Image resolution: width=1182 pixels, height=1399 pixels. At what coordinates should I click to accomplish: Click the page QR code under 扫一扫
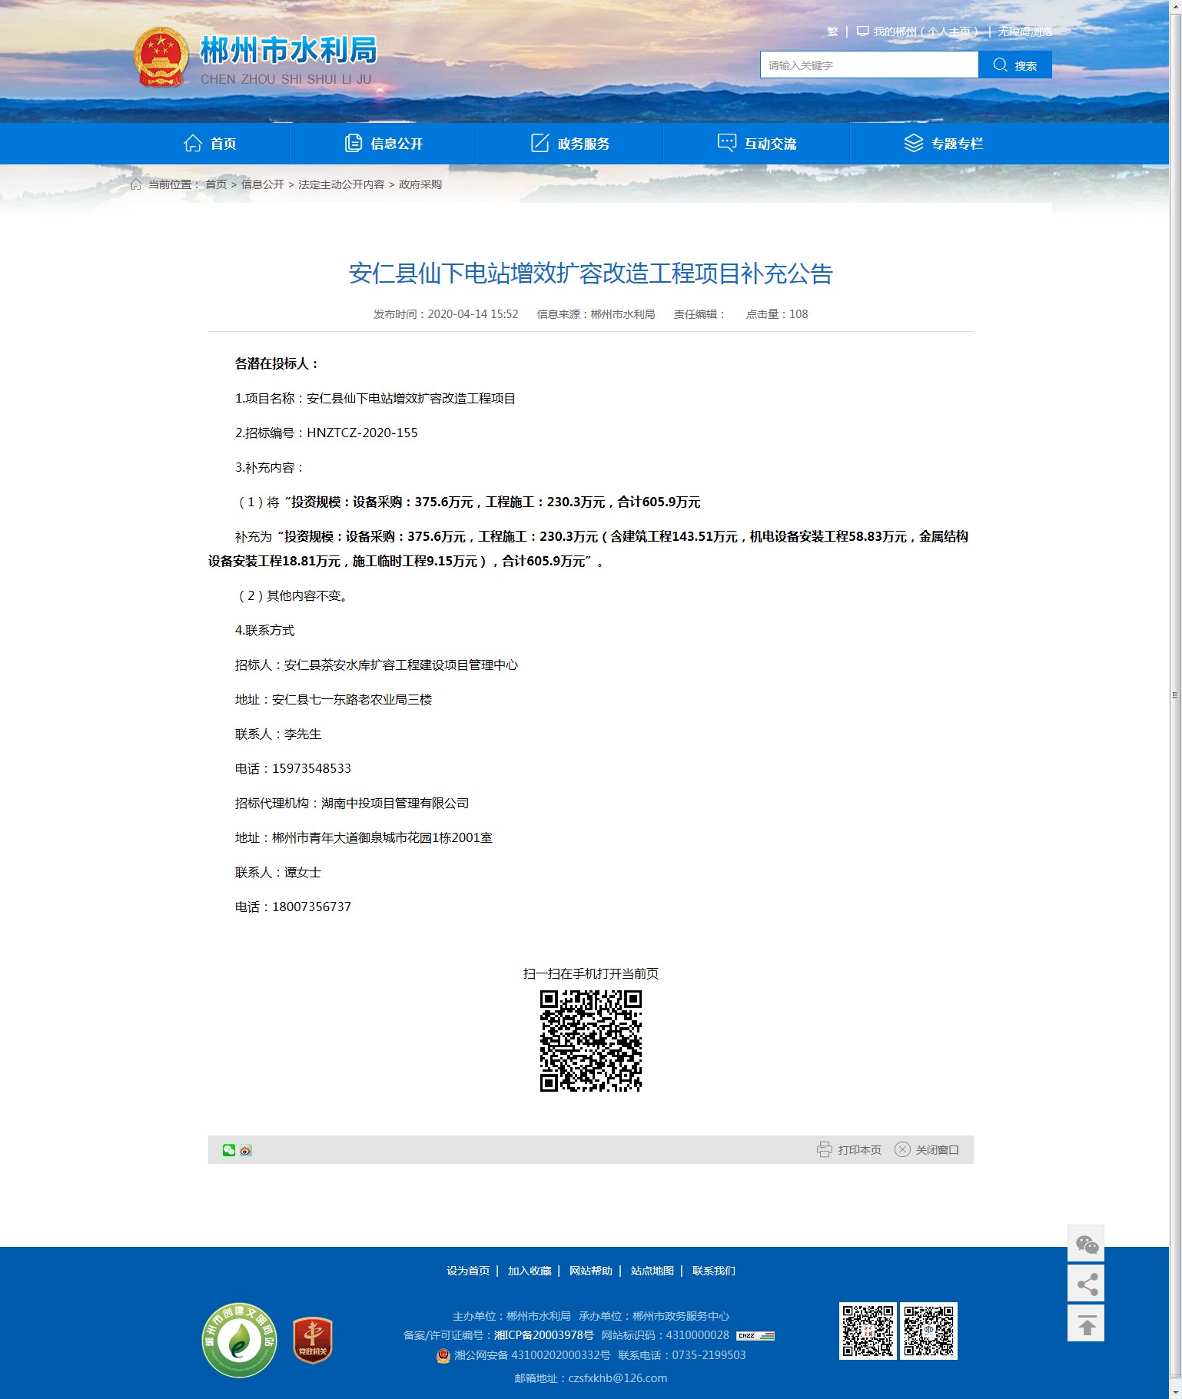click(590, 1041)
